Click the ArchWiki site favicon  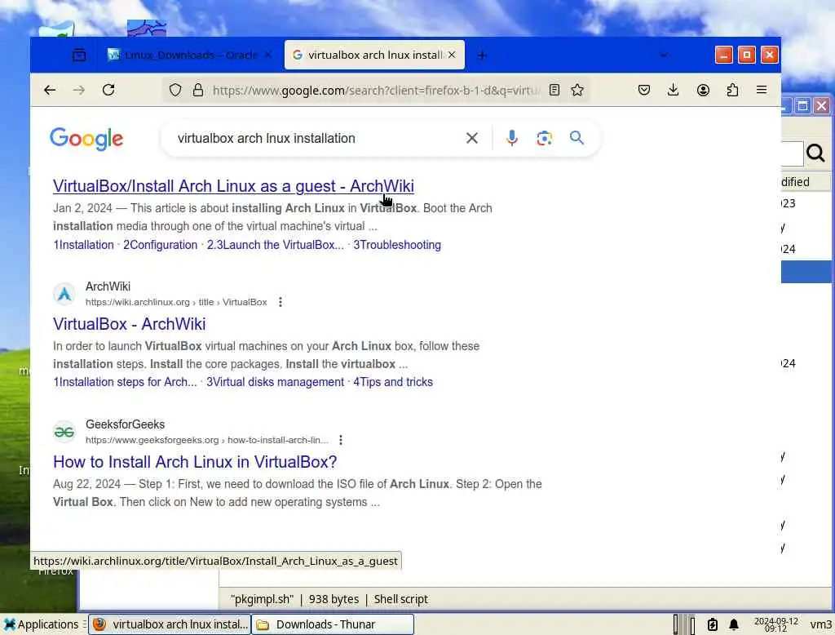(x=64, y=294)
